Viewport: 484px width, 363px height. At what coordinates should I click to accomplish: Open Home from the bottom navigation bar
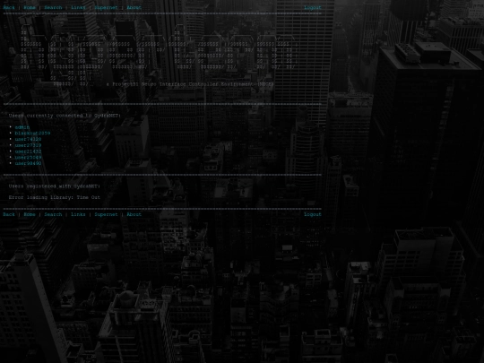click(30, 214)
